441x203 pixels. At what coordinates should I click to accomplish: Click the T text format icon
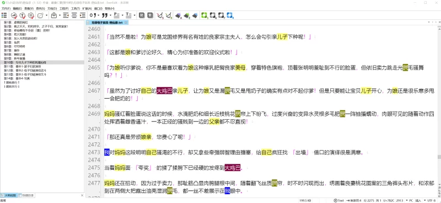pyautogui.click(x=128, y=15)
